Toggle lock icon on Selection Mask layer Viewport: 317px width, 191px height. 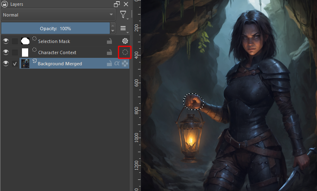(109, 41)
